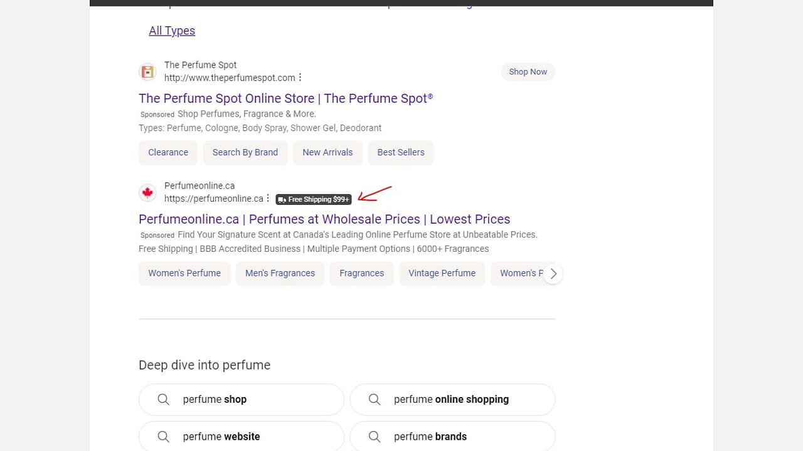803x451 pixels.
Task: Click the https://perfumeonline.ca URL text
Action: pos(214,199)
